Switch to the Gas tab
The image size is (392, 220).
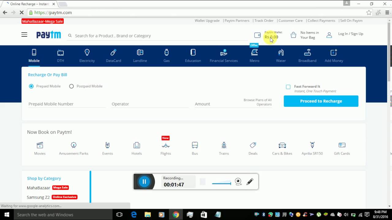pyautogui.click(x=167, y=56)
